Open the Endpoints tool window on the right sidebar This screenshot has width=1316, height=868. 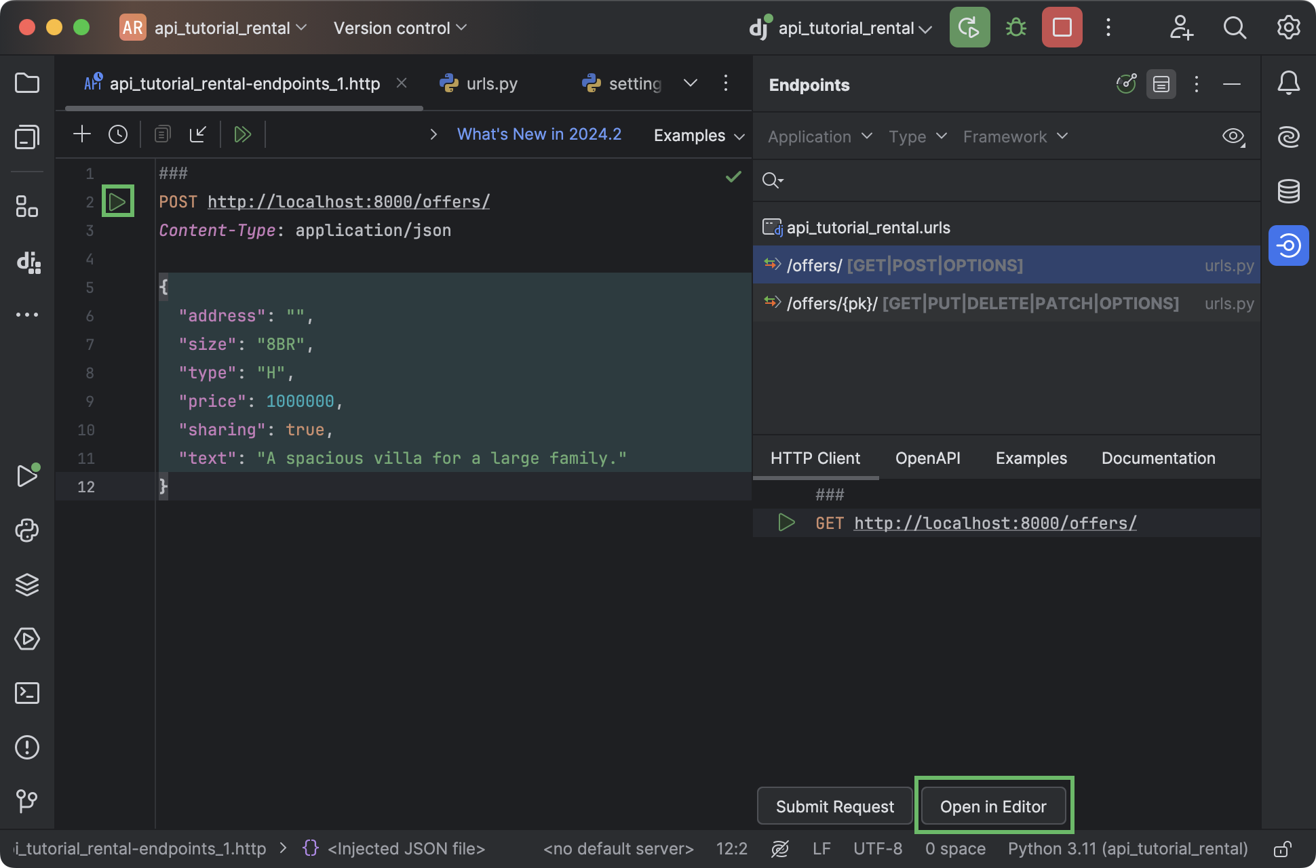click(1288, 245)
